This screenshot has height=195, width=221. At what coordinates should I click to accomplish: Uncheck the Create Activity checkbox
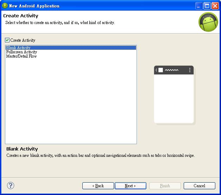click(7, 40)
